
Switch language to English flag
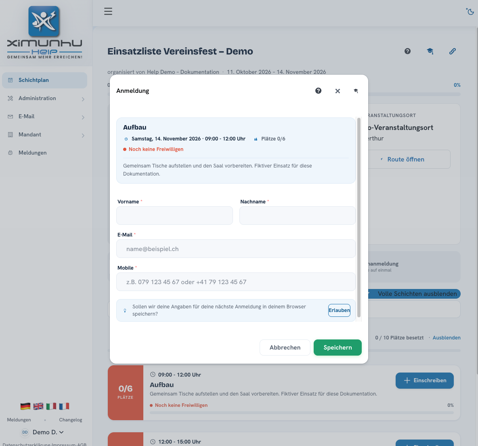(x=38, y=406)
